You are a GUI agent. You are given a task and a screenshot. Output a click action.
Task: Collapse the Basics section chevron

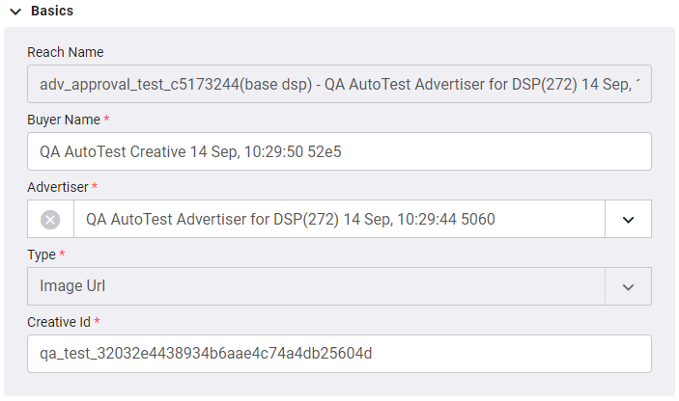15,12
